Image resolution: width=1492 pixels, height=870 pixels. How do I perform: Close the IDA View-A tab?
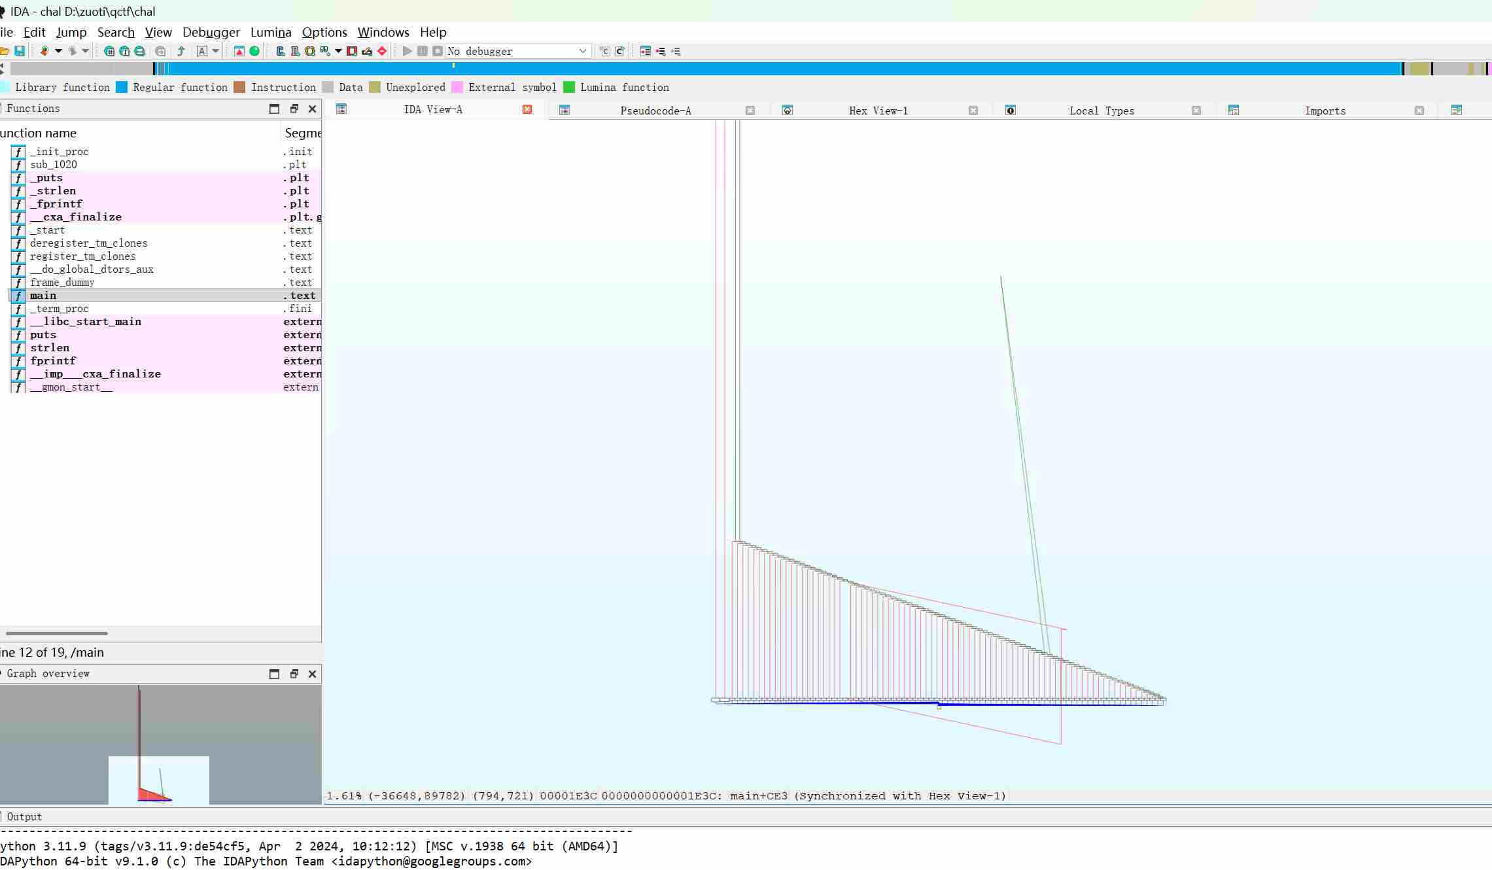point(527,109)
